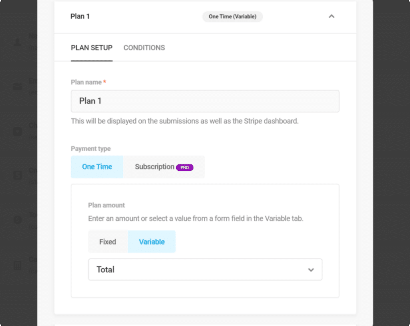Click the Calculation field icon in sidebar
This screenshot has width=410, height=326.
tap(18, 265)
